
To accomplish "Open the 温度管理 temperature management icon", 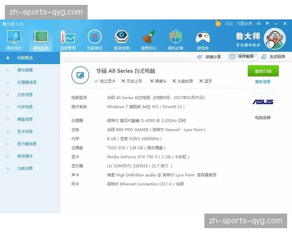I will point(68,40).
